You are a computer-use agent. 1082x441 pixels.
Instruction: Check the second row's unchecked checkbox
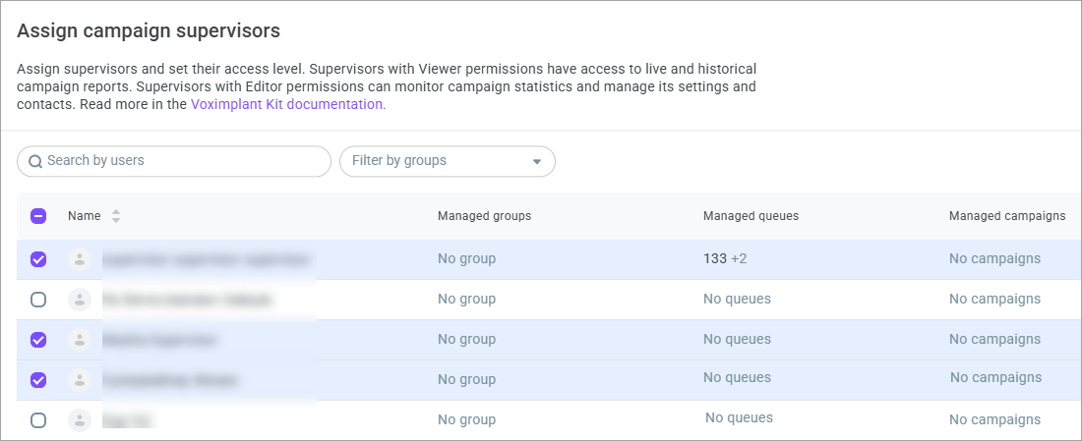38,299
